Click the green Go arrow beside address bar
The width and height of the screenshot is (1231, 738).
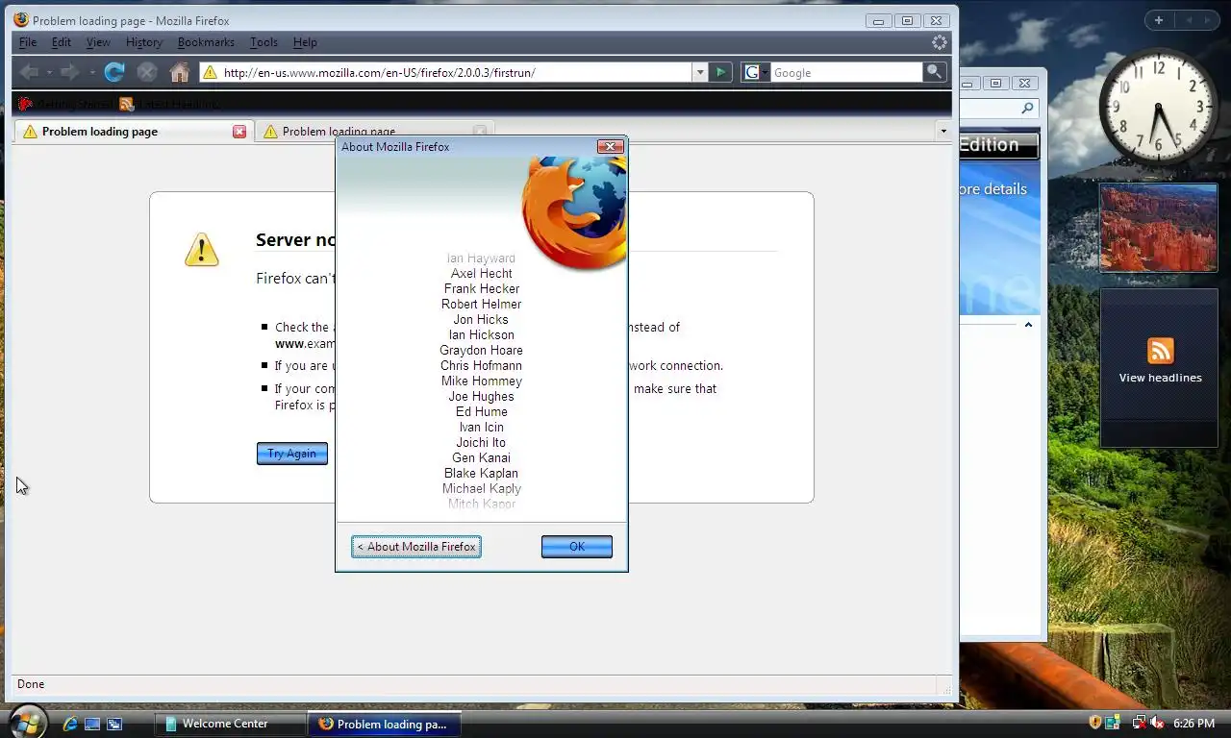(x=720, y=72)
